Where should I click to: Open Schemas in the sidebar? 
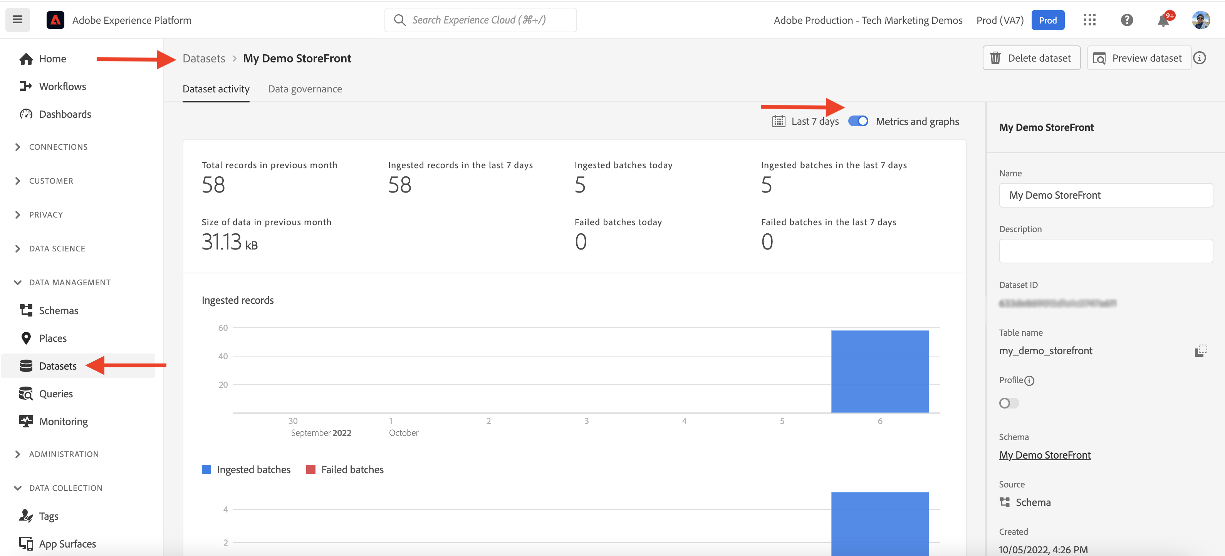(58, 310)
